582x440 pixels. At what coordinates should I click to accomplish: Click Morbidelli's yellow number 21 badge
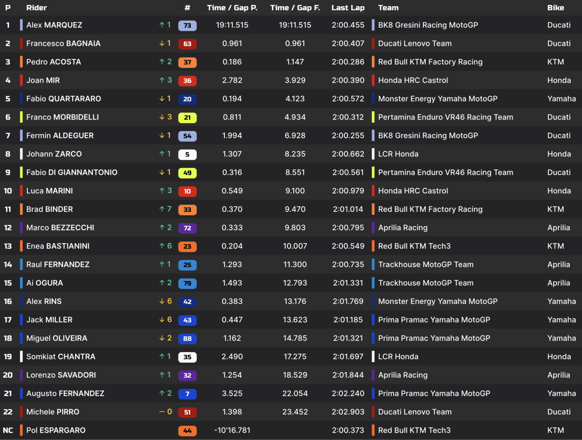click(187, 118)
